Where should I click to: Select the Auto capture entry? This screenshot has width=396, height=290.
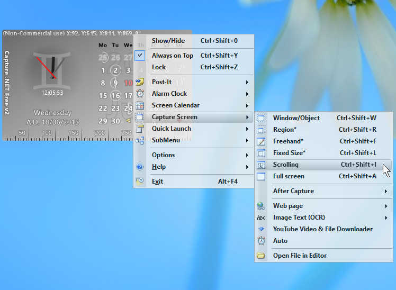pyautogui.click(x=323, y=241)
